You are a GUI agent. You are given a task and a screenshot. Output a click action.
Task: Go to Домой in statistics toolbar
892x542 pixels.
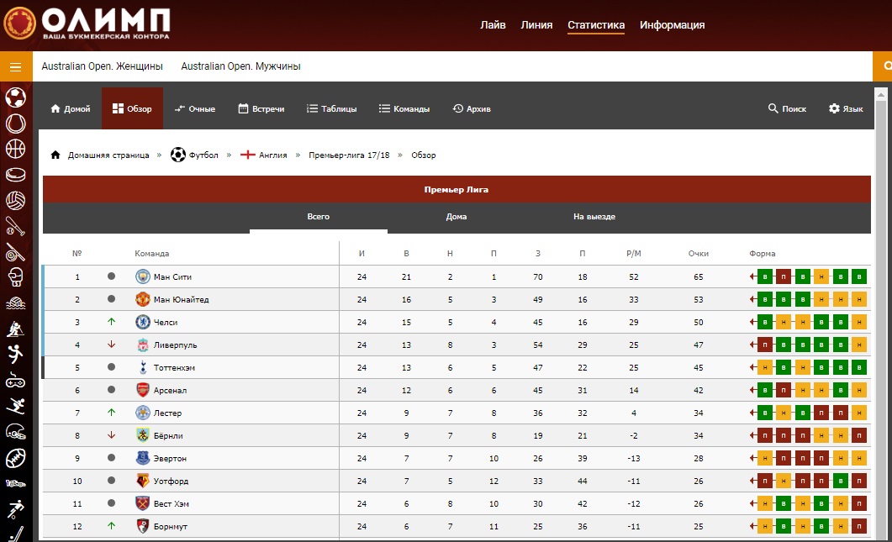71,108
